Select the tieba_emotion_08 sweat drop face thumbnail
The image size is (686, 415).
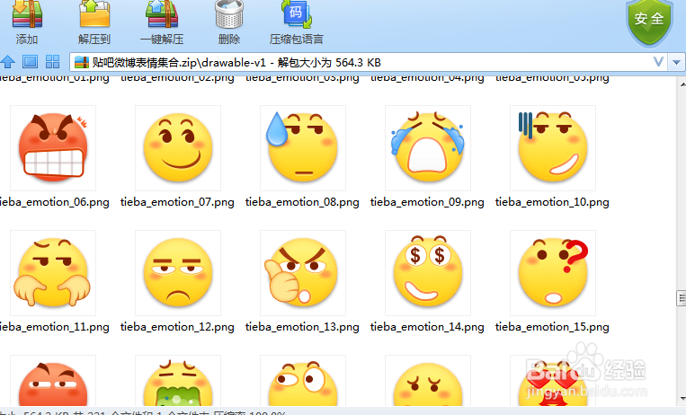[x=303, y=148]
